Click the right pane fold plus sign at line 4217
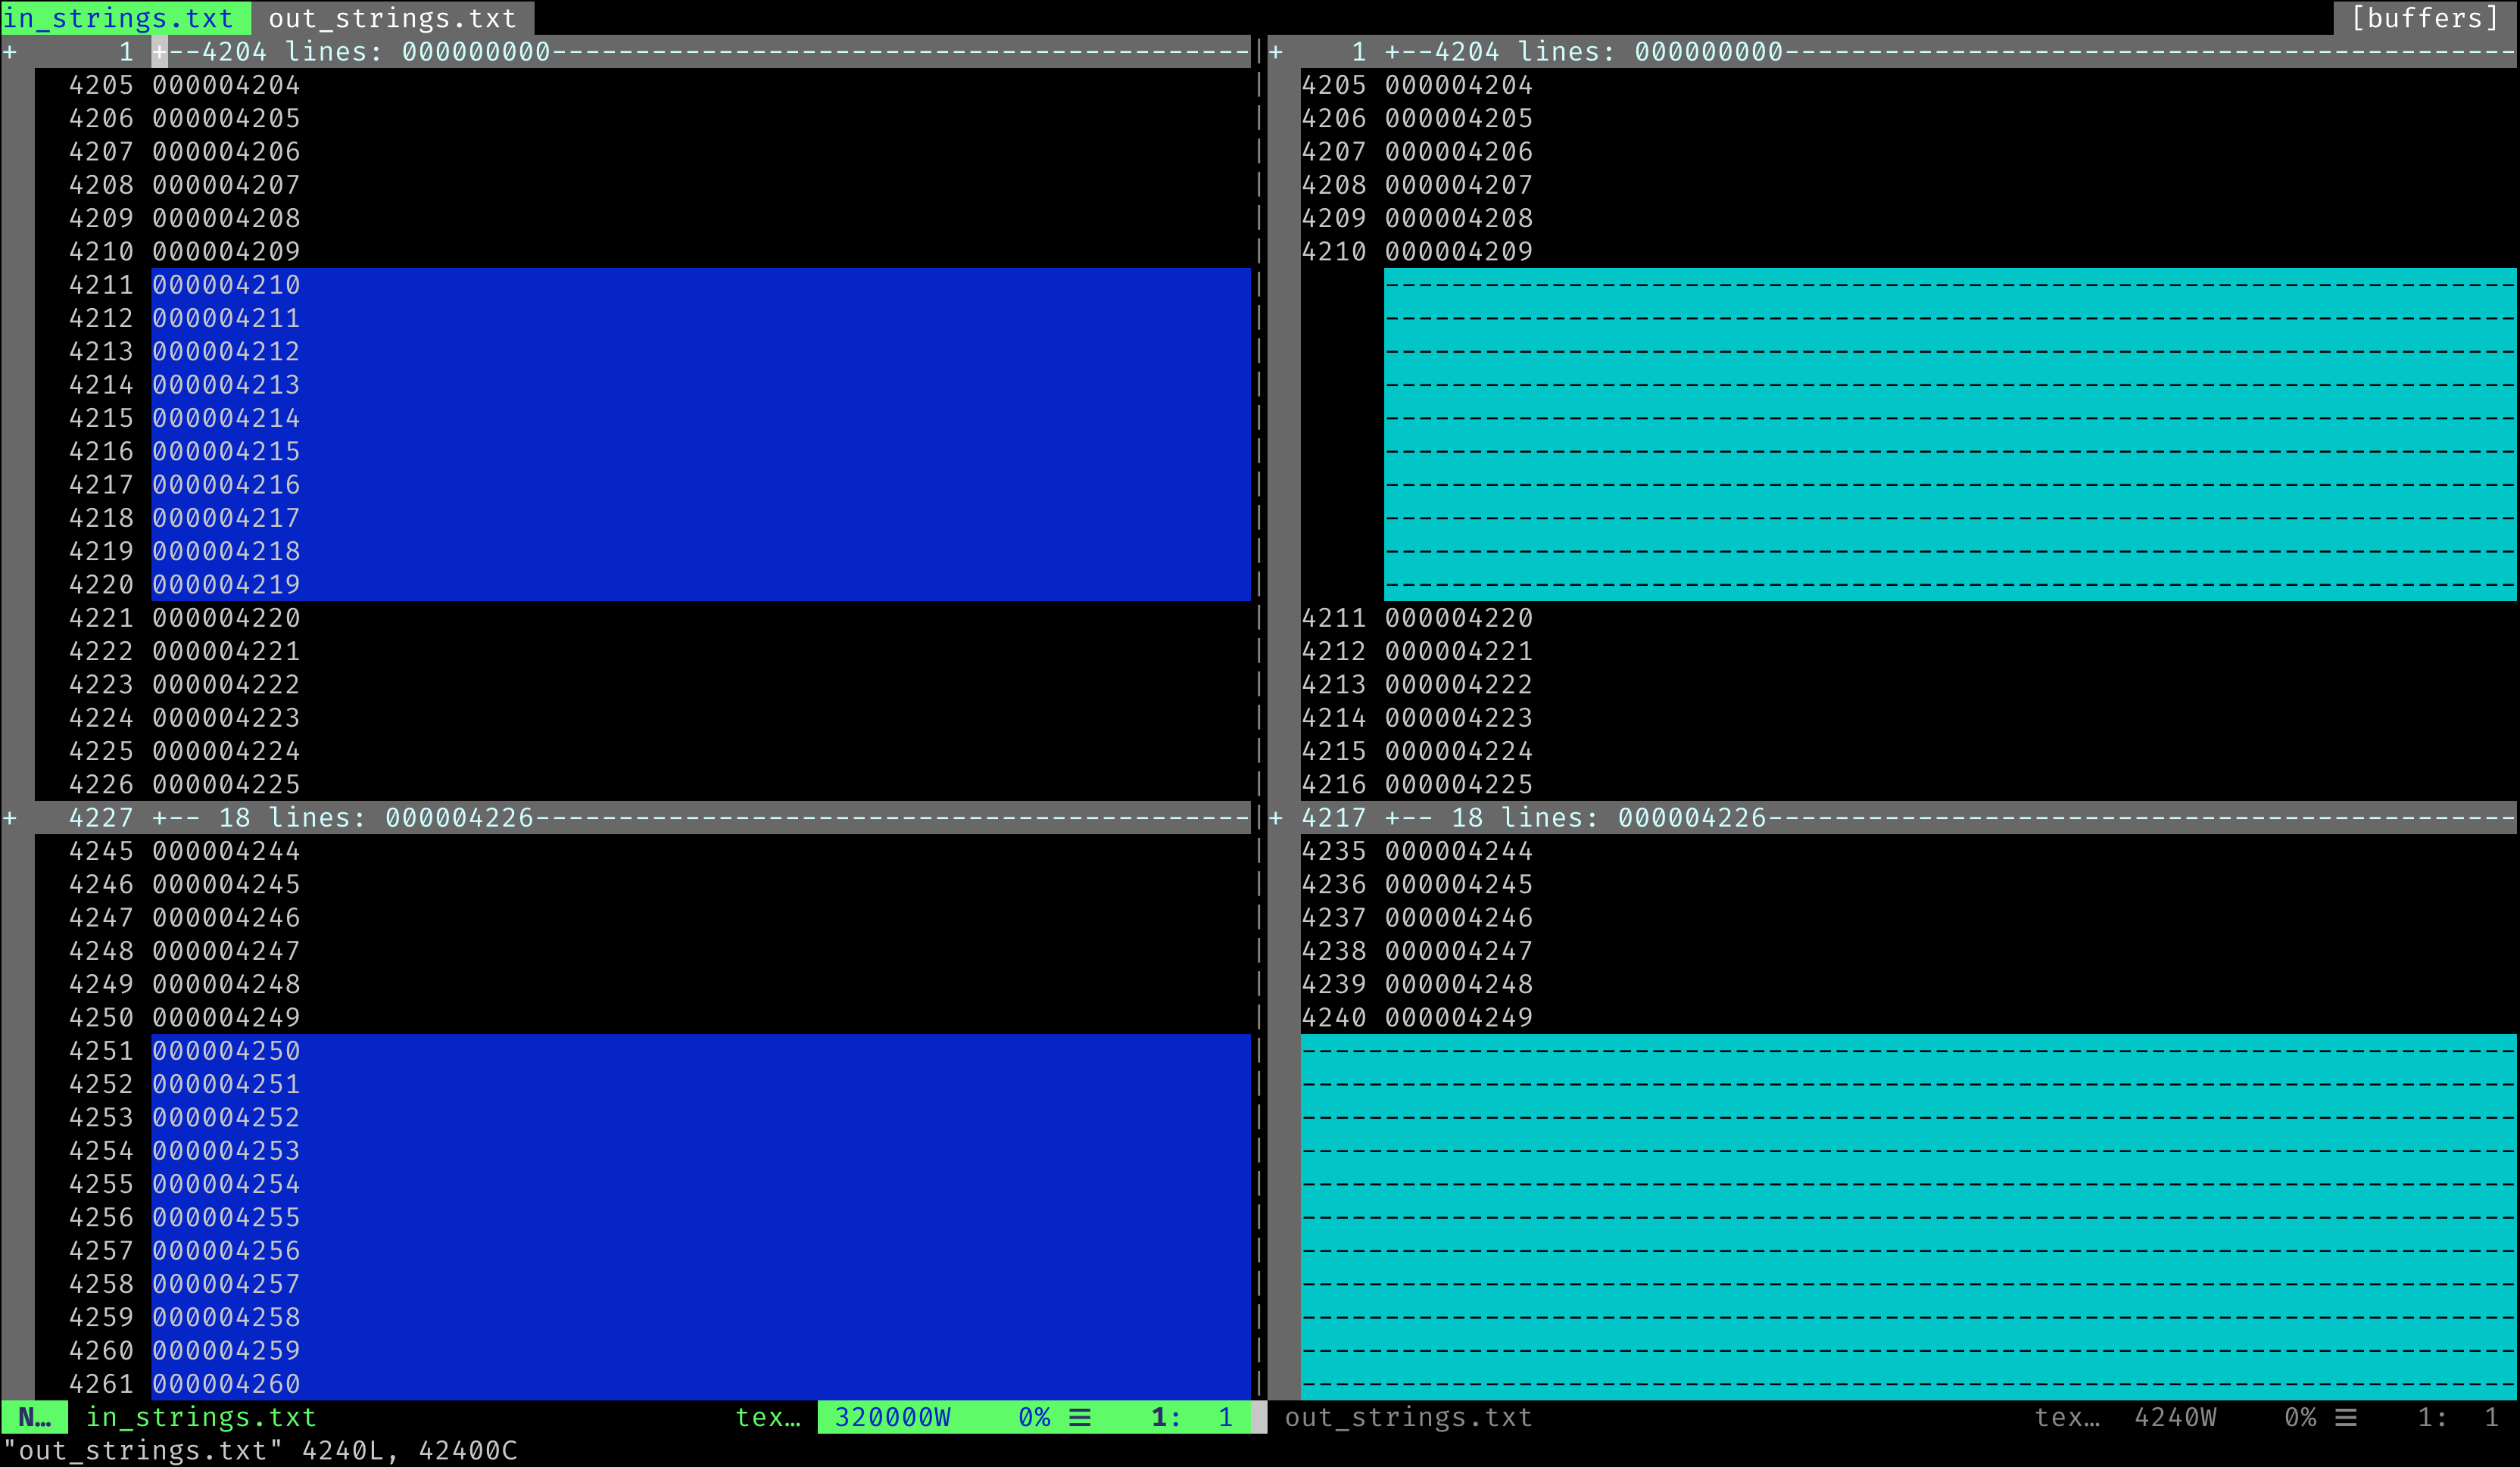2520x1467 pixels. (1276, 818)
